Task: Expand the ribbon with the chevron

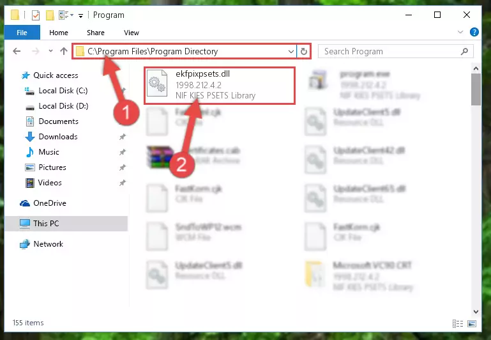Action: [x=460, y=32]
